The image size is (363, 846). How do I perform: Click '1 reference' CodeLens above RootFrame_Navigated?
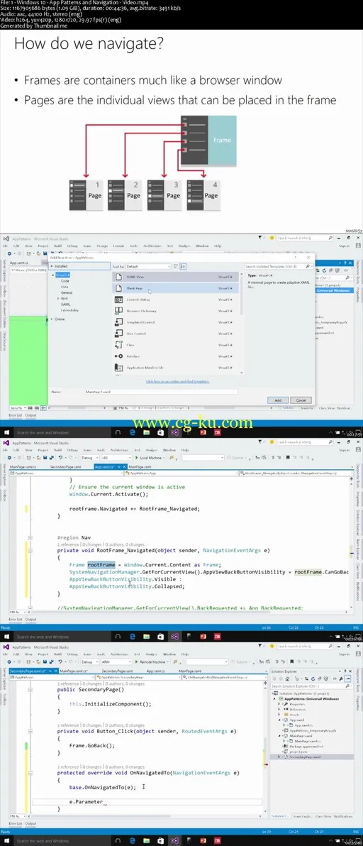coord(67,545)
